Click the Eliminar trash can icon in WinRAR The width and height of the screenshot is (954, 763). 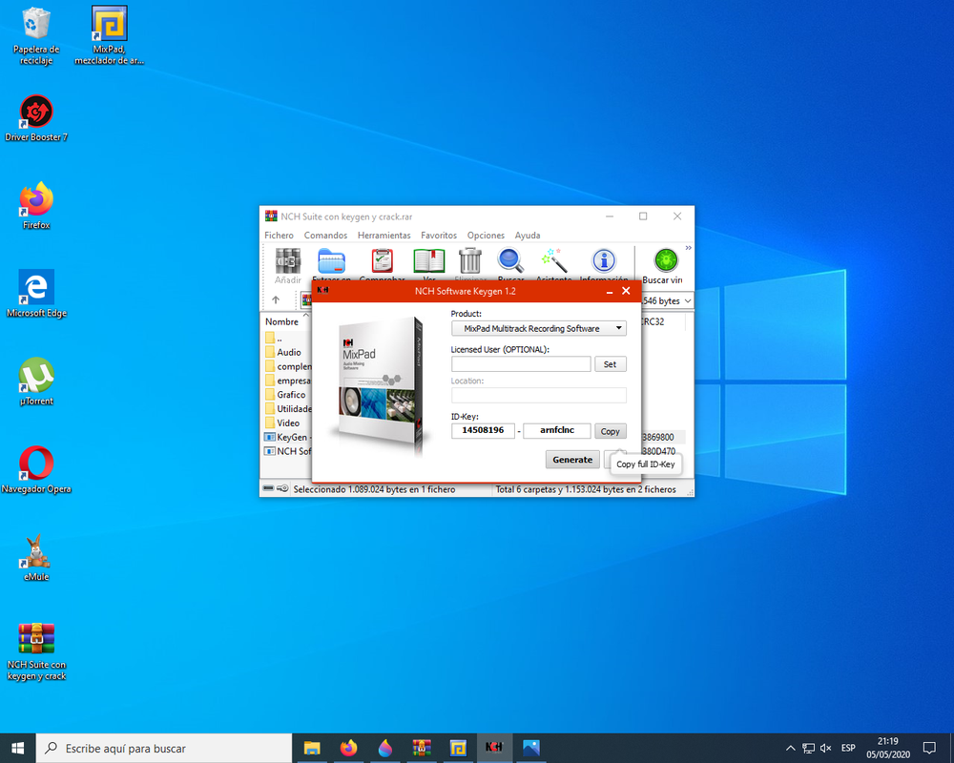470,261
